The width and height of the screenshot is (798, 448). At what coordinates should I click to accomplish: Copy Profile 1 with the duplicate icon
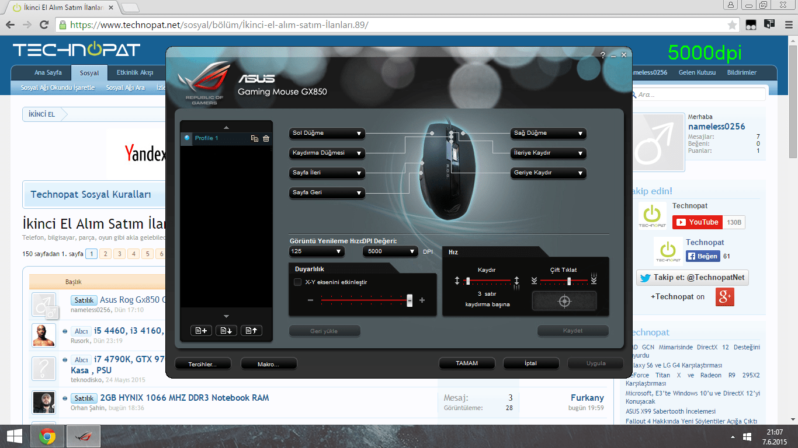pos(254,138)
